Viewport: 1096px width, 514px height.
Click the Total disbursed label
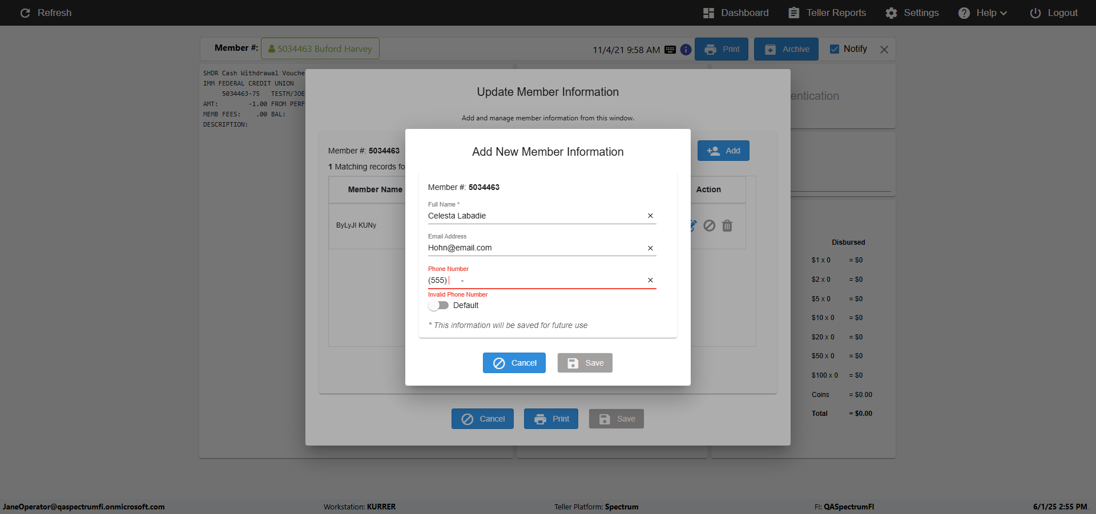pyautogui.click(x=820, y=414)
